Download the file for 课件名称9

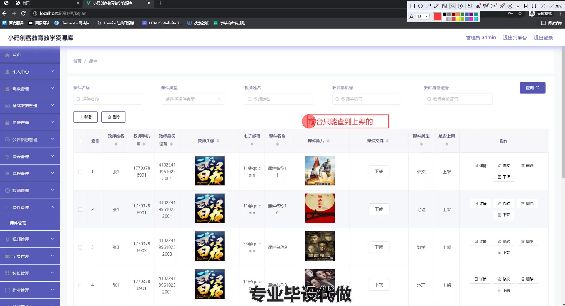click(379, 247)
